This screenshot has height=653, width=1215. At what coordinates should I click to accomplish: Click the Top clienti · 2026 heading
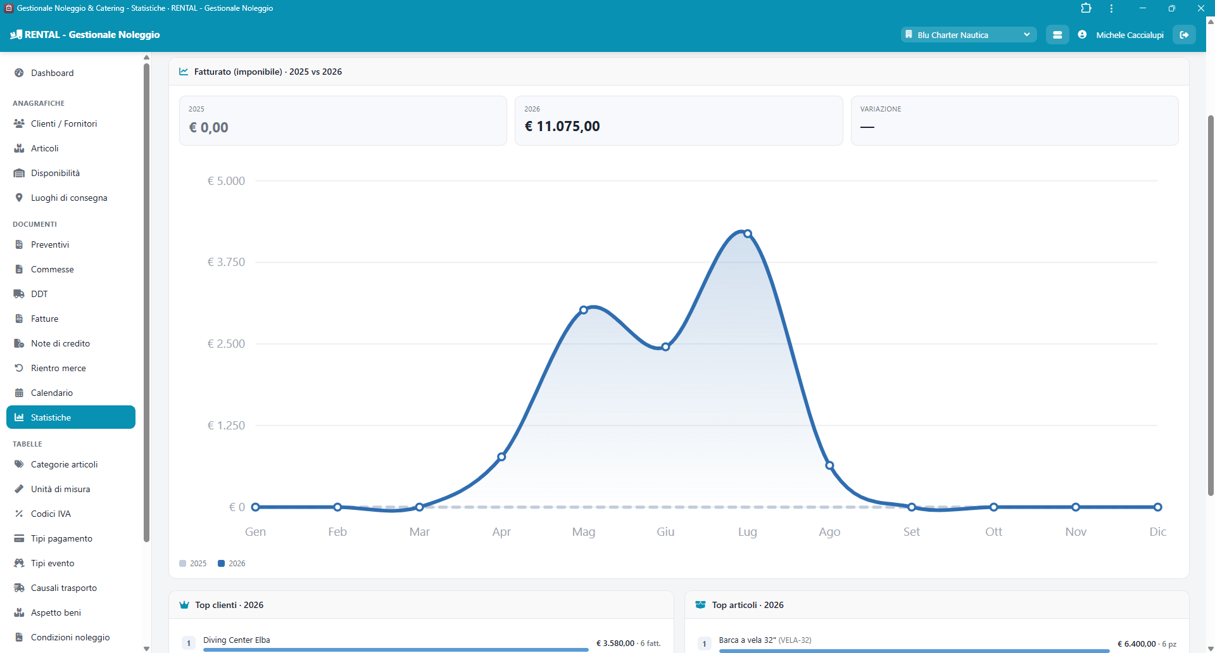click(x=229, y=605)
